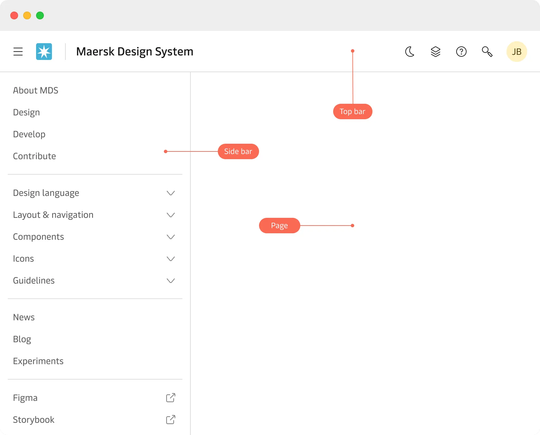
Task: Open the Develop sidebar item
Action: pyautogui.click(x=29, y=134)
